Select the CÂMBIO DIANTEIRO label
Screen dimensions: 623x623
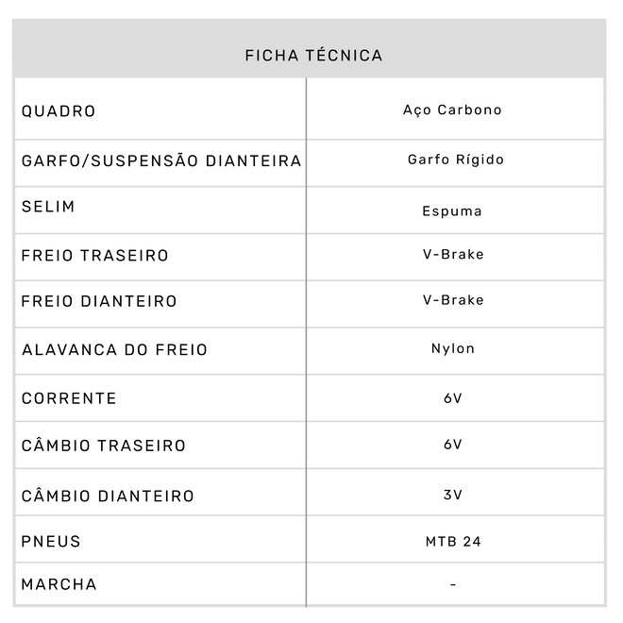pos(108,496)
